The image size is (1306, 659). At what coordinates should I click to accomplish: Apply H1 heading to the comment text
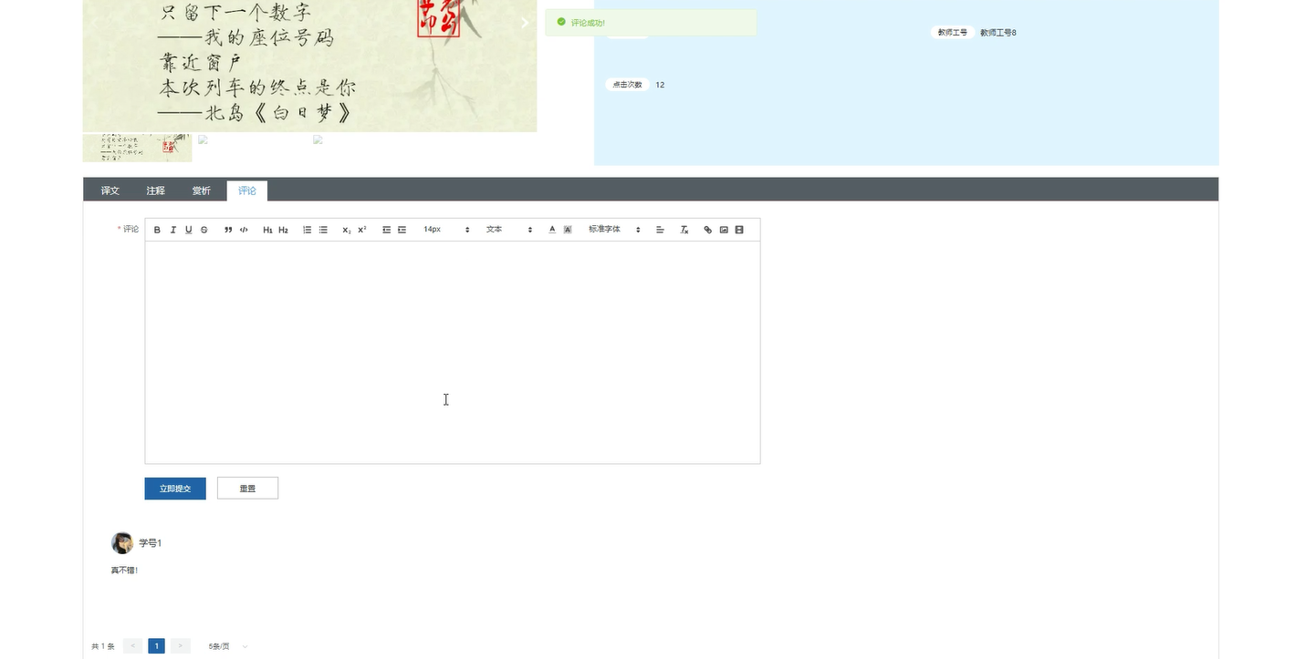pos(267,229)
